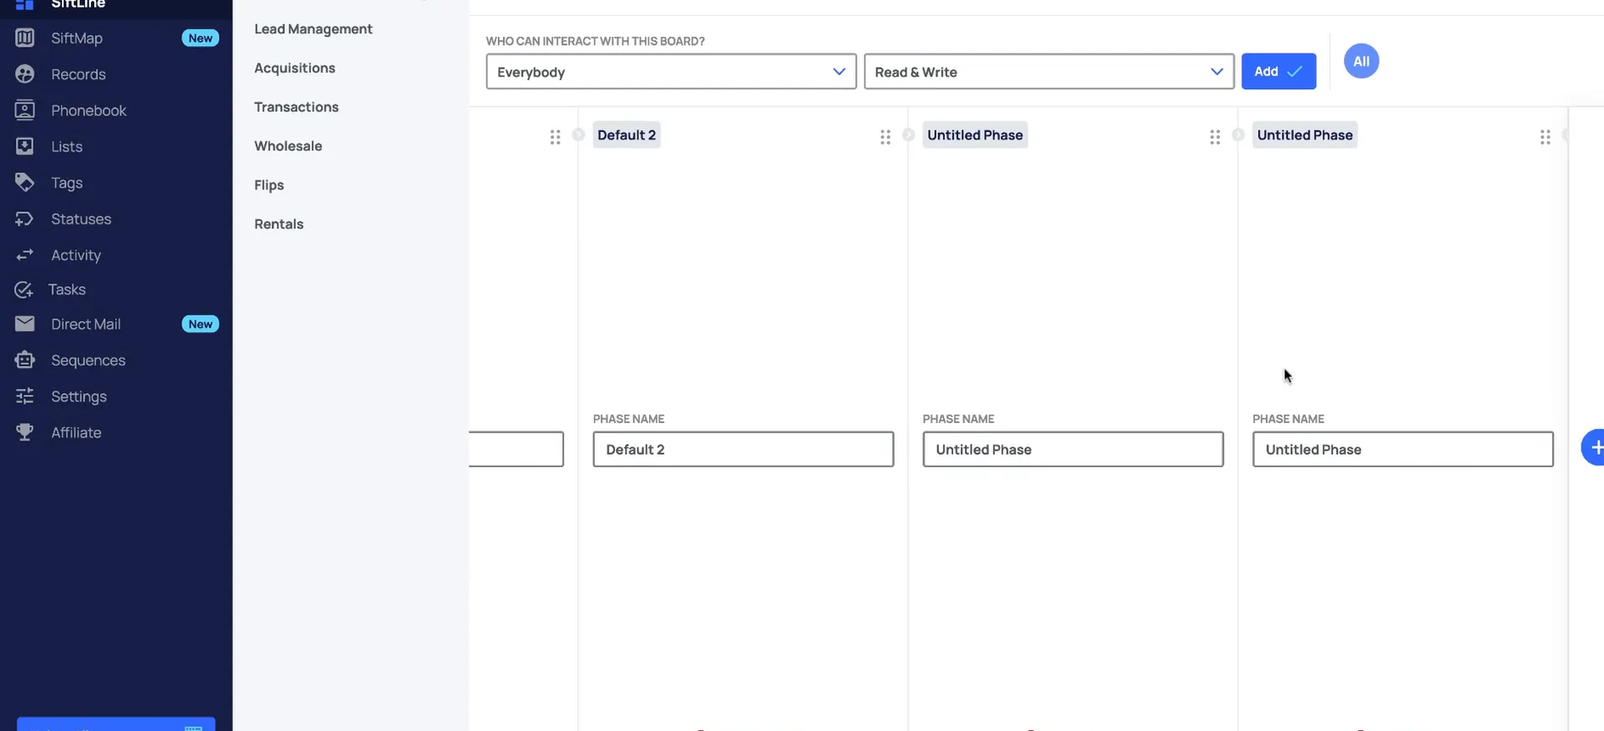Open the Lead Management board
The height and width of the screenshot is (731, 1604).
[x=313, y=29]
